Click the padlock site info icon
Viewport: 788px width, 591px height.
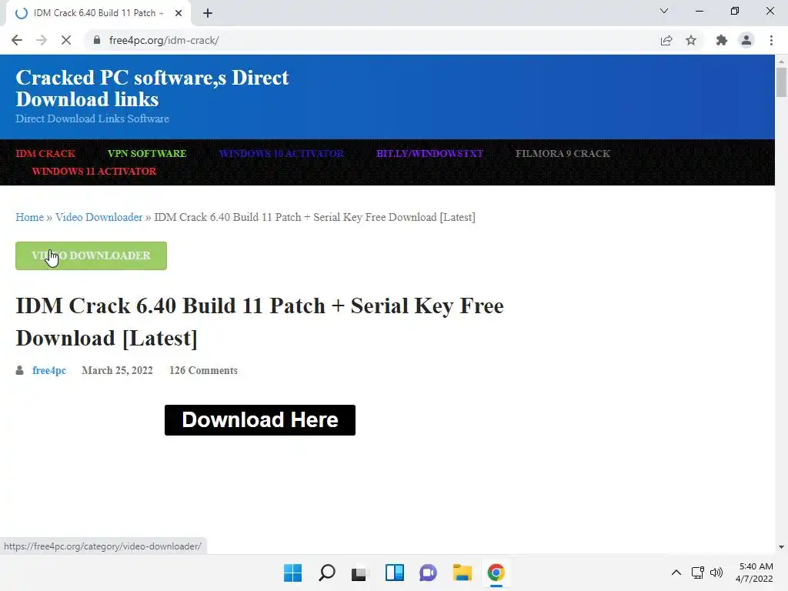(x=97, y=40)
